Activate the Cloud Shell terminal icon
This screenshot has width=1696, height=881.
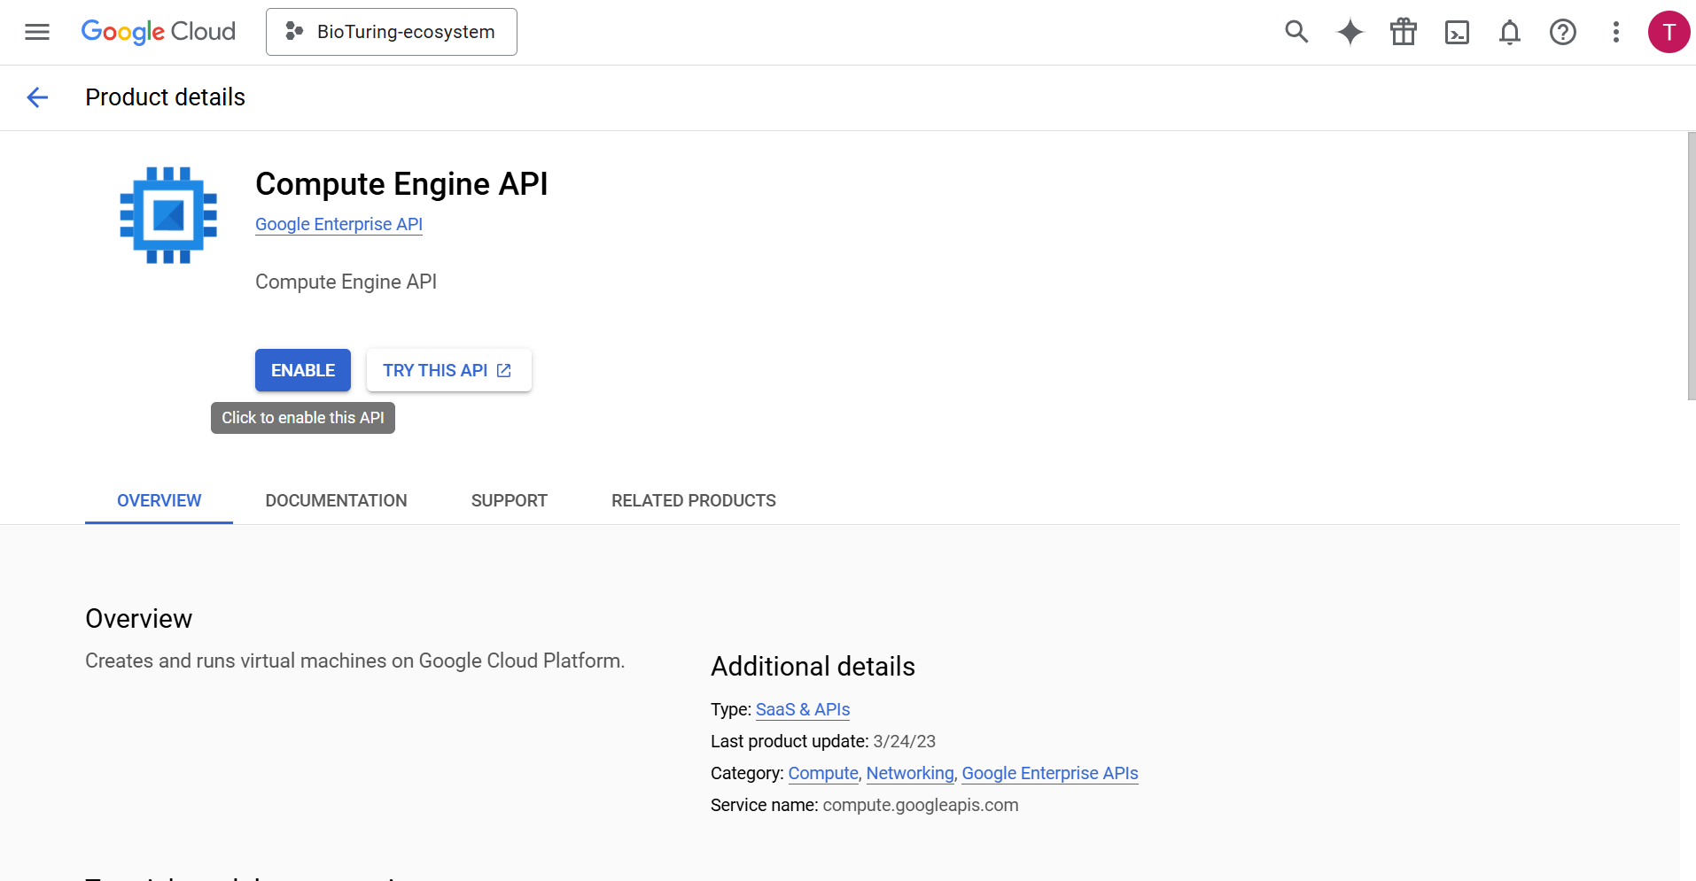click(x=1457, y=32)
